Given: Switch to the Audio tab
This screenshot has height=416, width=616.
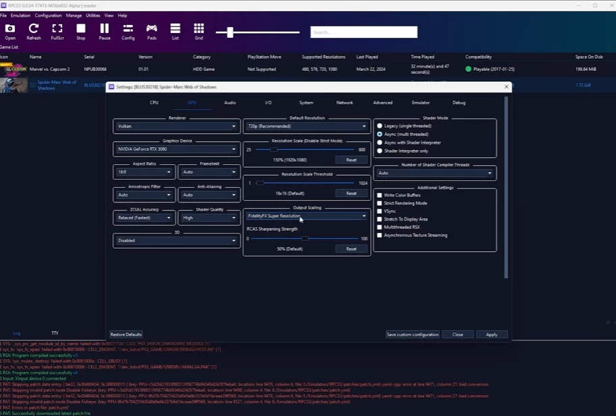Looking at the screenshot, I should [230, 103].
